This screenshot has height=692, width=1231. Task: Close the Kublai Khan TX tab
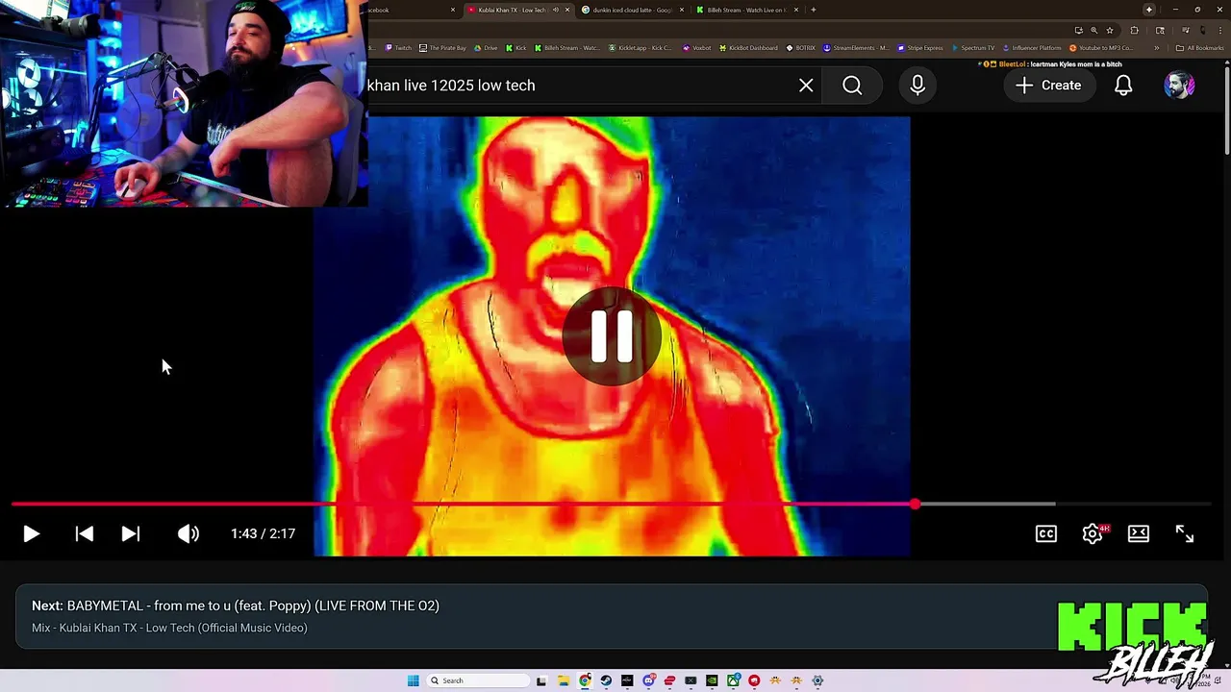click(567, 10)
